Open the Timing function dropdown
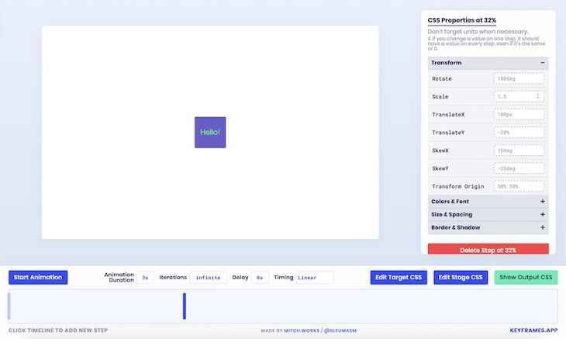Image resolution: width=566 pixels, height=339 pixels. click(314, 278)
